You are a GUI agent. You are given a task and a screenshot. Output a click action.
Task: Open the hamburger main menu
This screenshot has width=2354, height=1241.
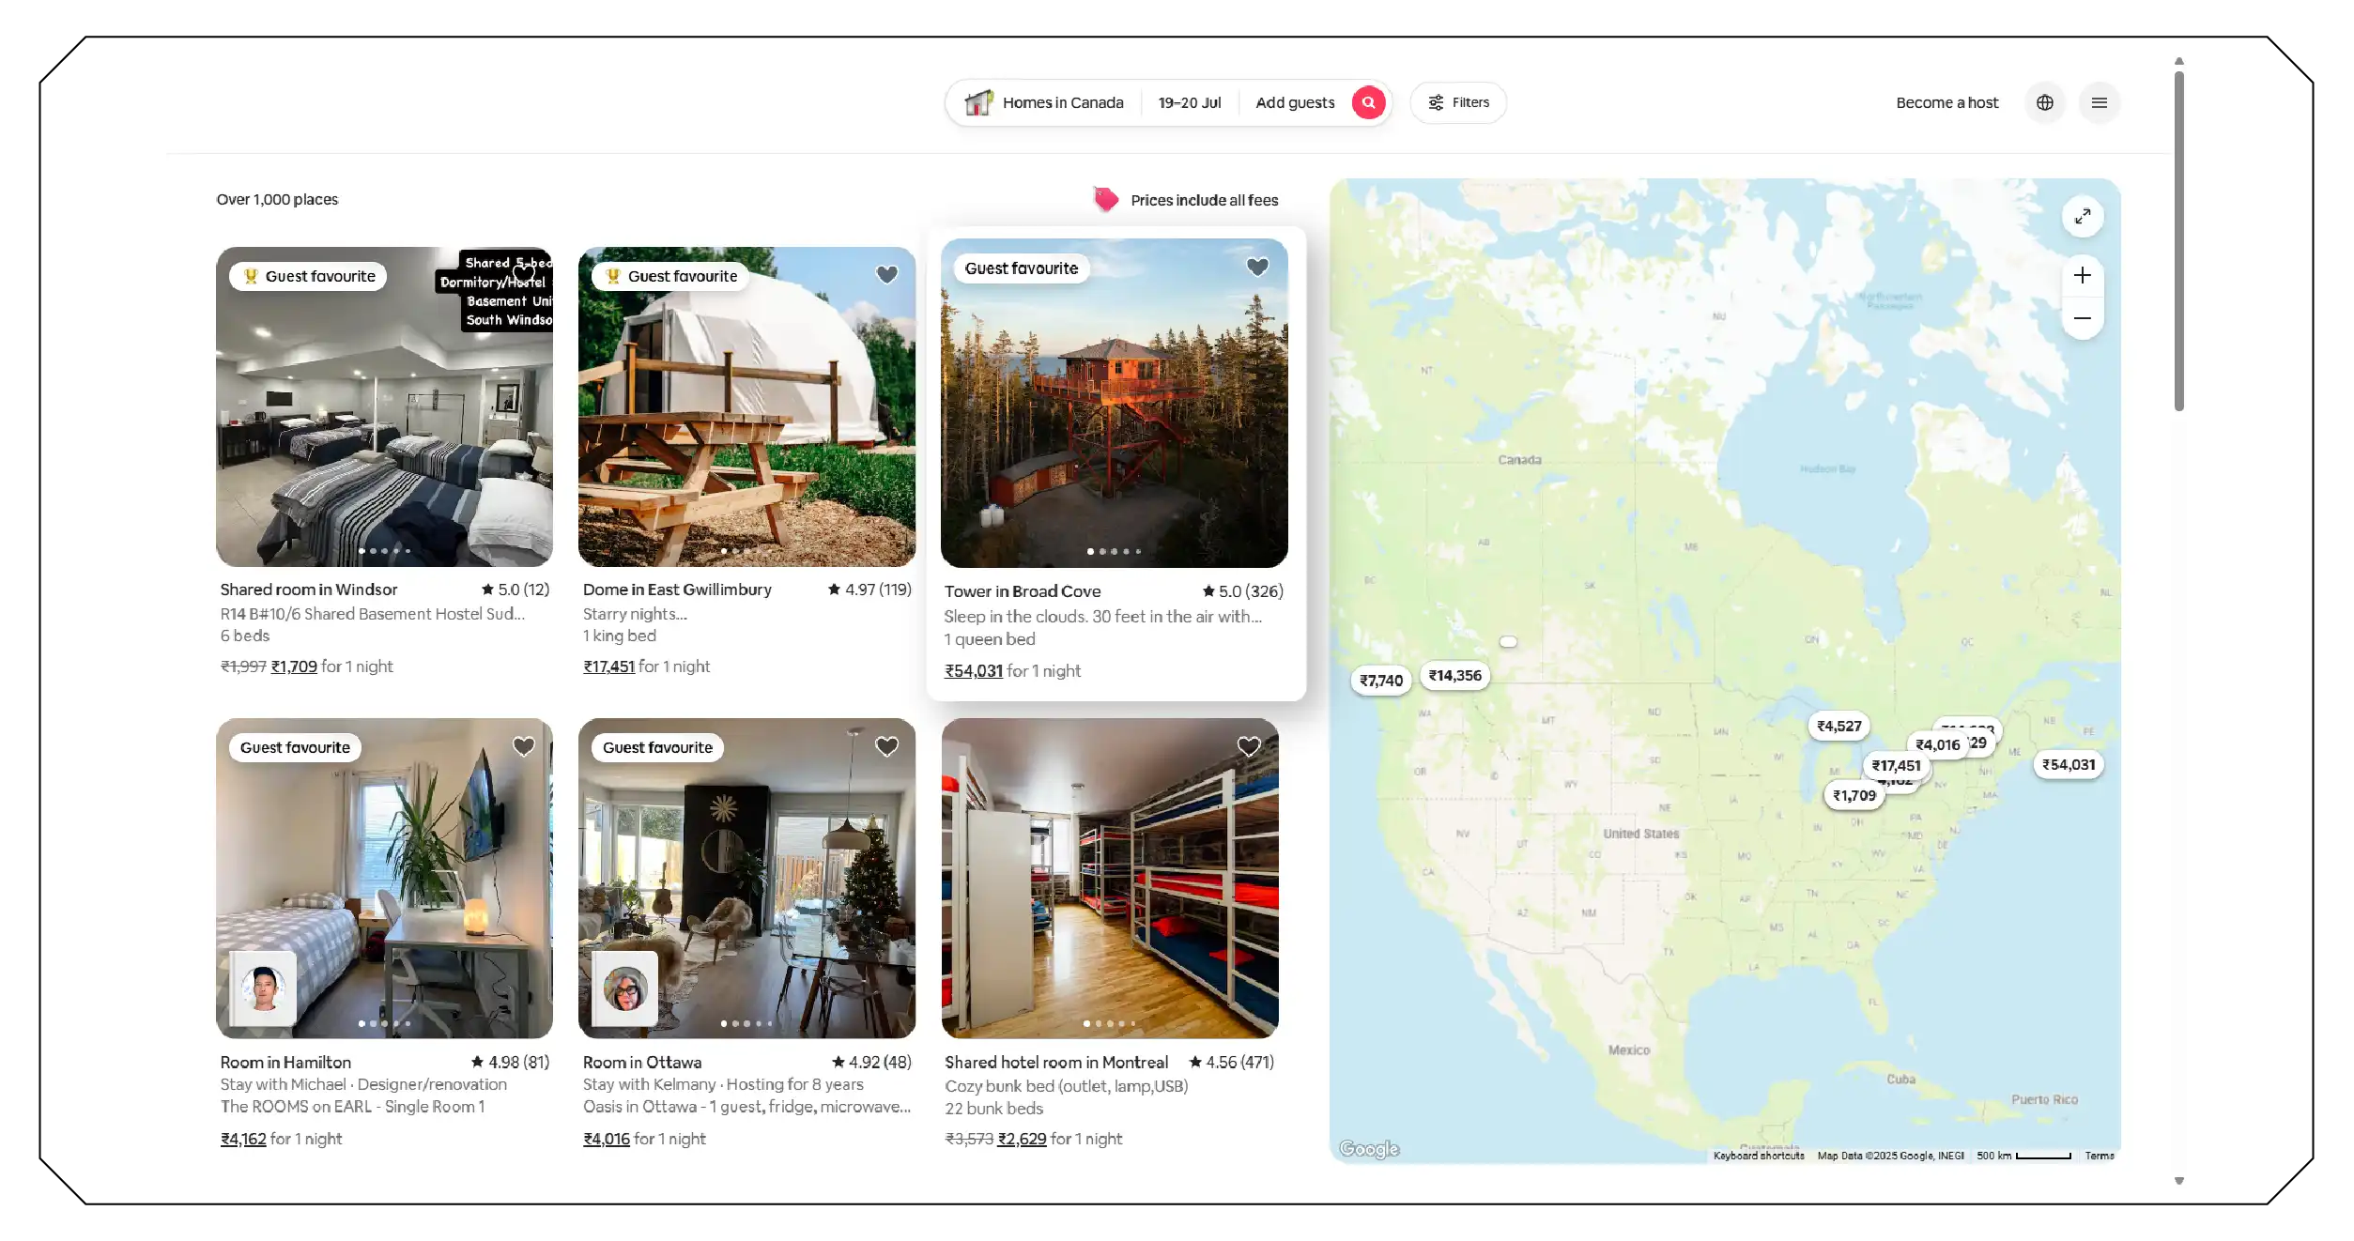point(2099,102)
